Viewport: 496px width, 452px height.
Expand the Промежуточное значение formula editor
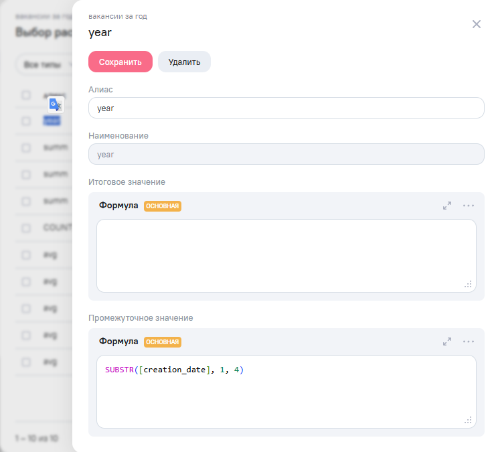click(447, 342)
